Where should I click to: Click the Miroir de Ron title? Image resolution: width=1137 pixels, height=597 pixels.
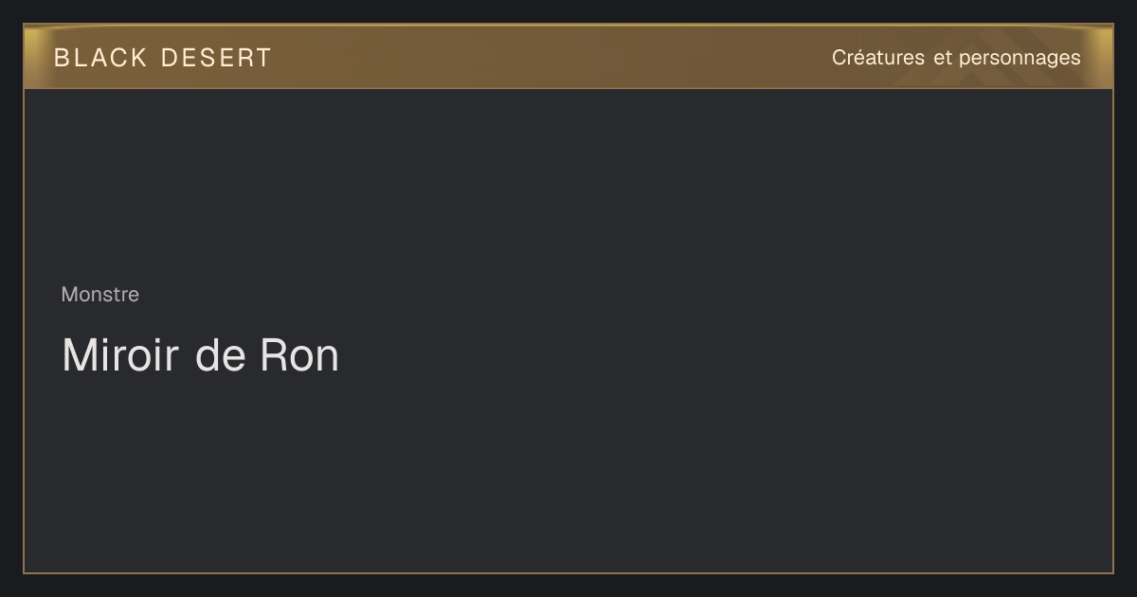pyautogui.click(x=200, y=355)
